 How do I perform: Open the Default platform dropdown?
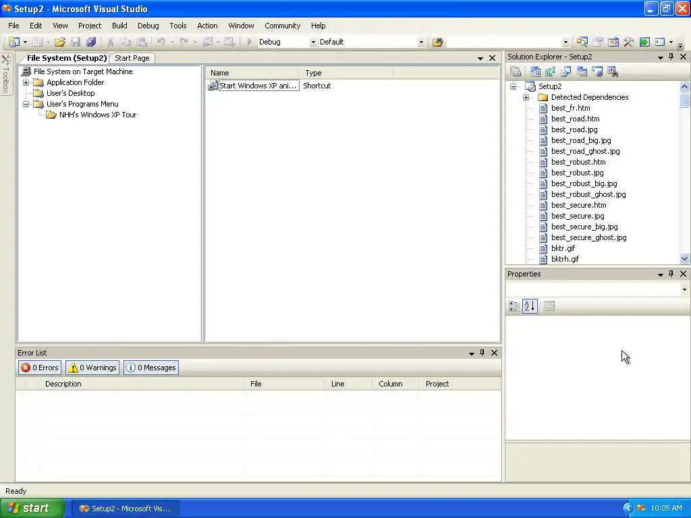point(421,42)
